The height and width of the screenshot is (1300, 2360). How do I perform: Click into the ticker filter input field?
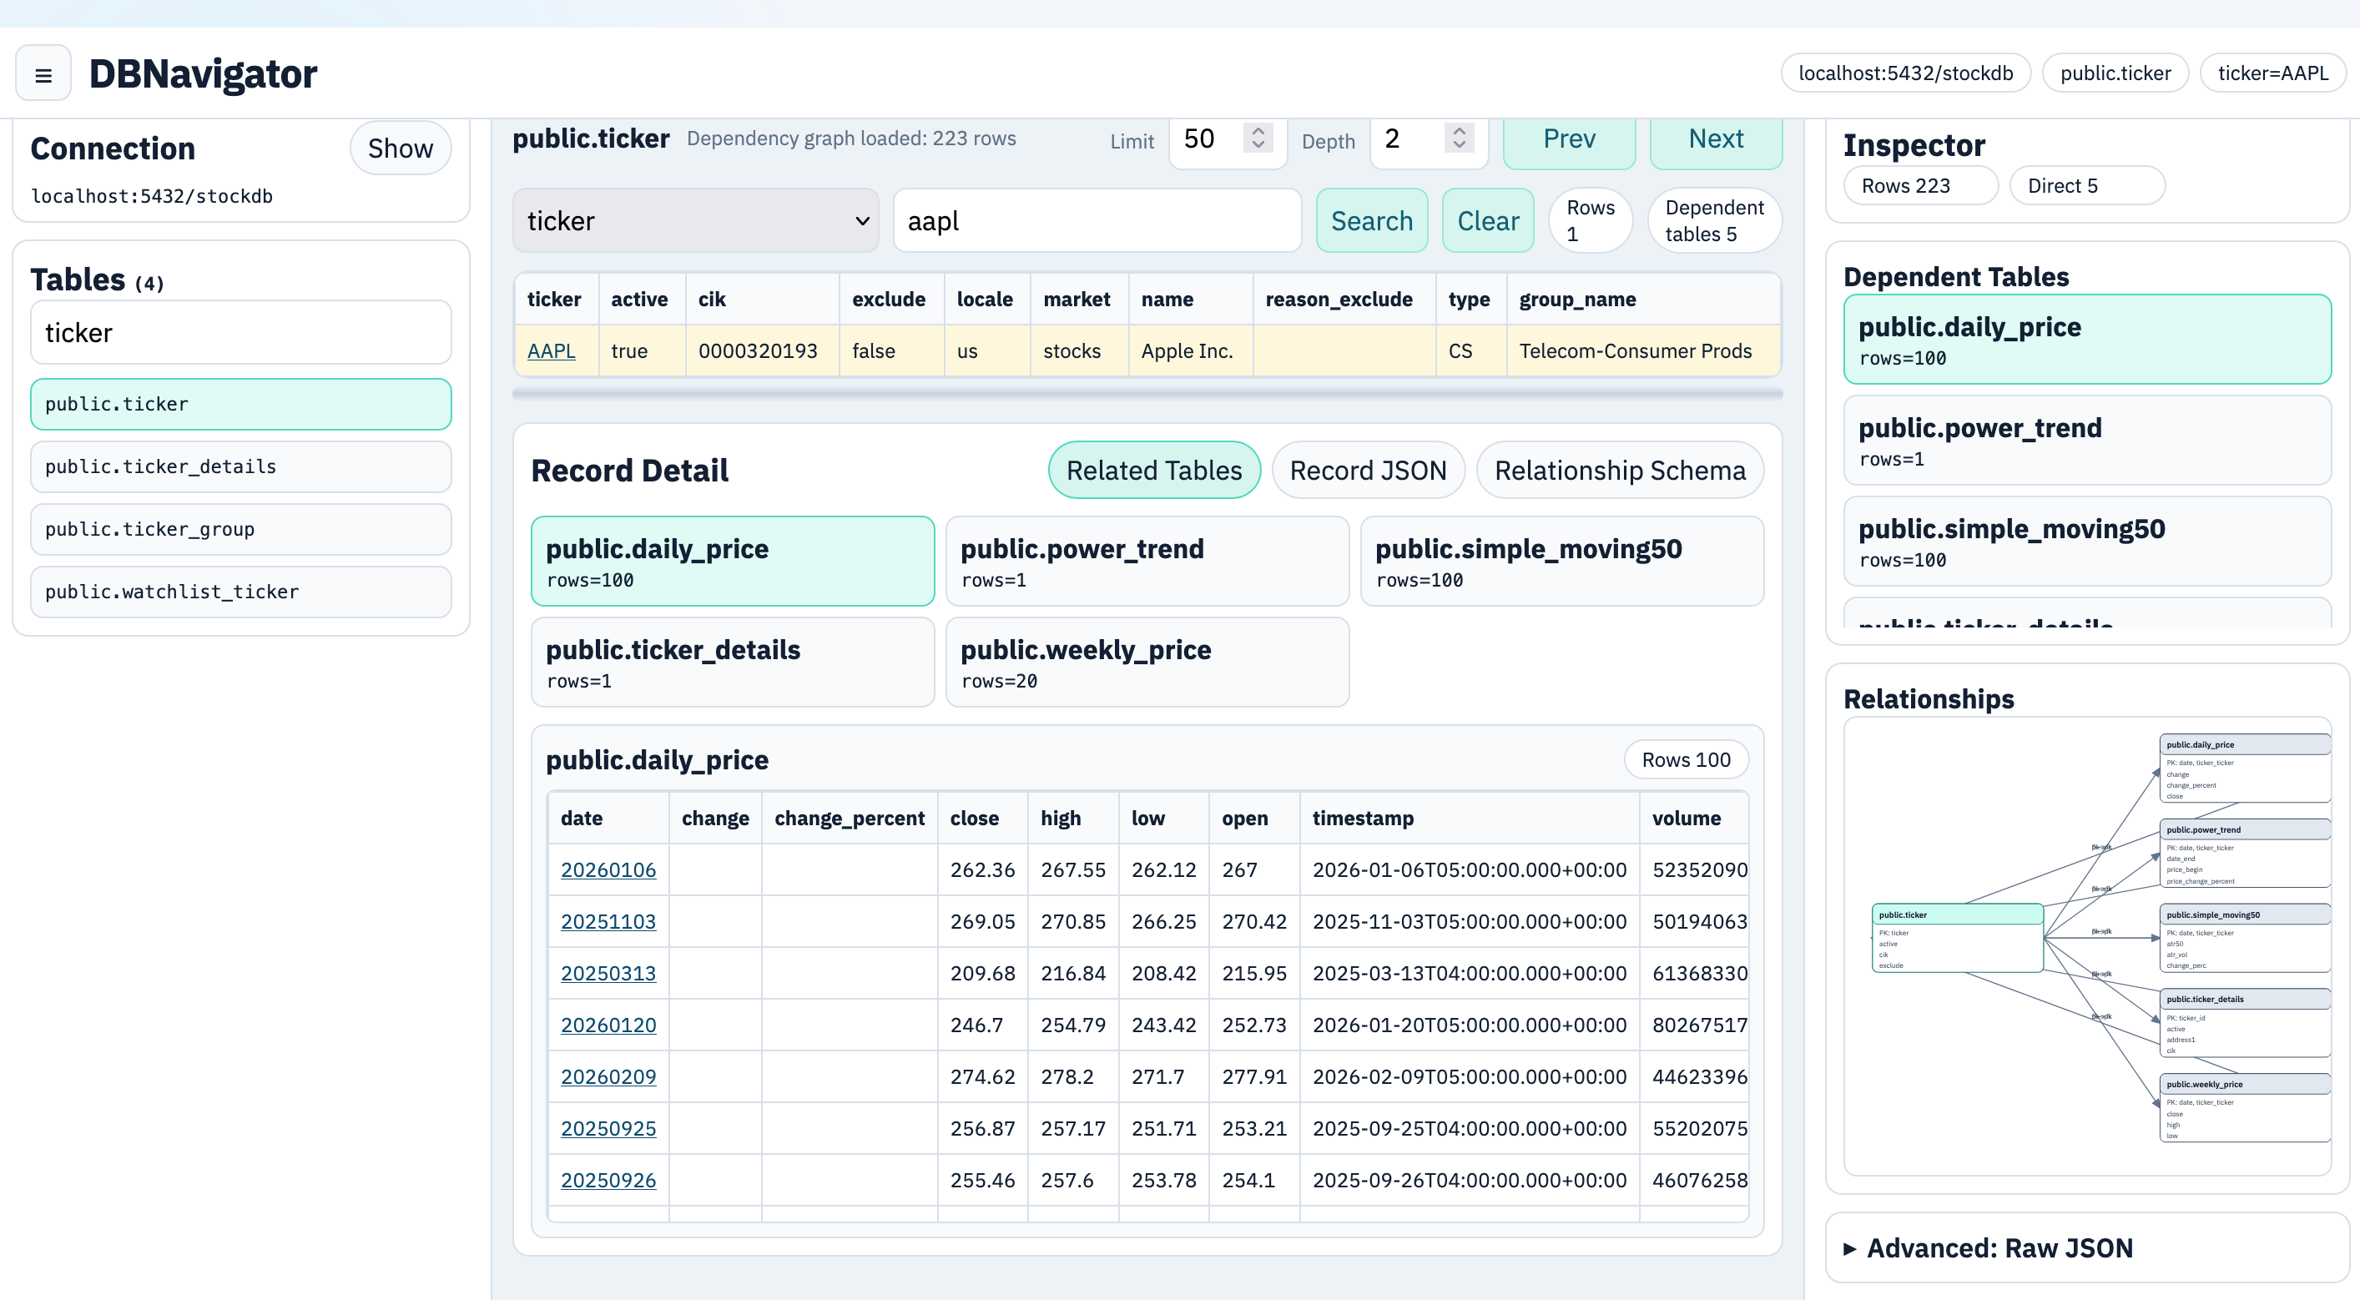tap(241, 331)
